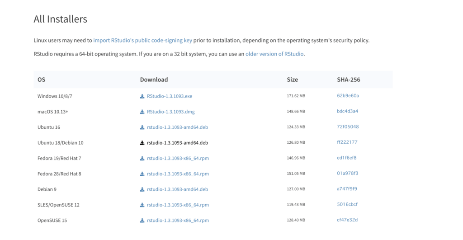Click download icon next to RStudio-1.3.1093.dmg

[x=142, y=112]
